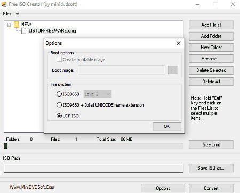Click the Free ISO Creator app icon
Image resolution: width=240 pixels, height=193 pixels.
point(4,4)
